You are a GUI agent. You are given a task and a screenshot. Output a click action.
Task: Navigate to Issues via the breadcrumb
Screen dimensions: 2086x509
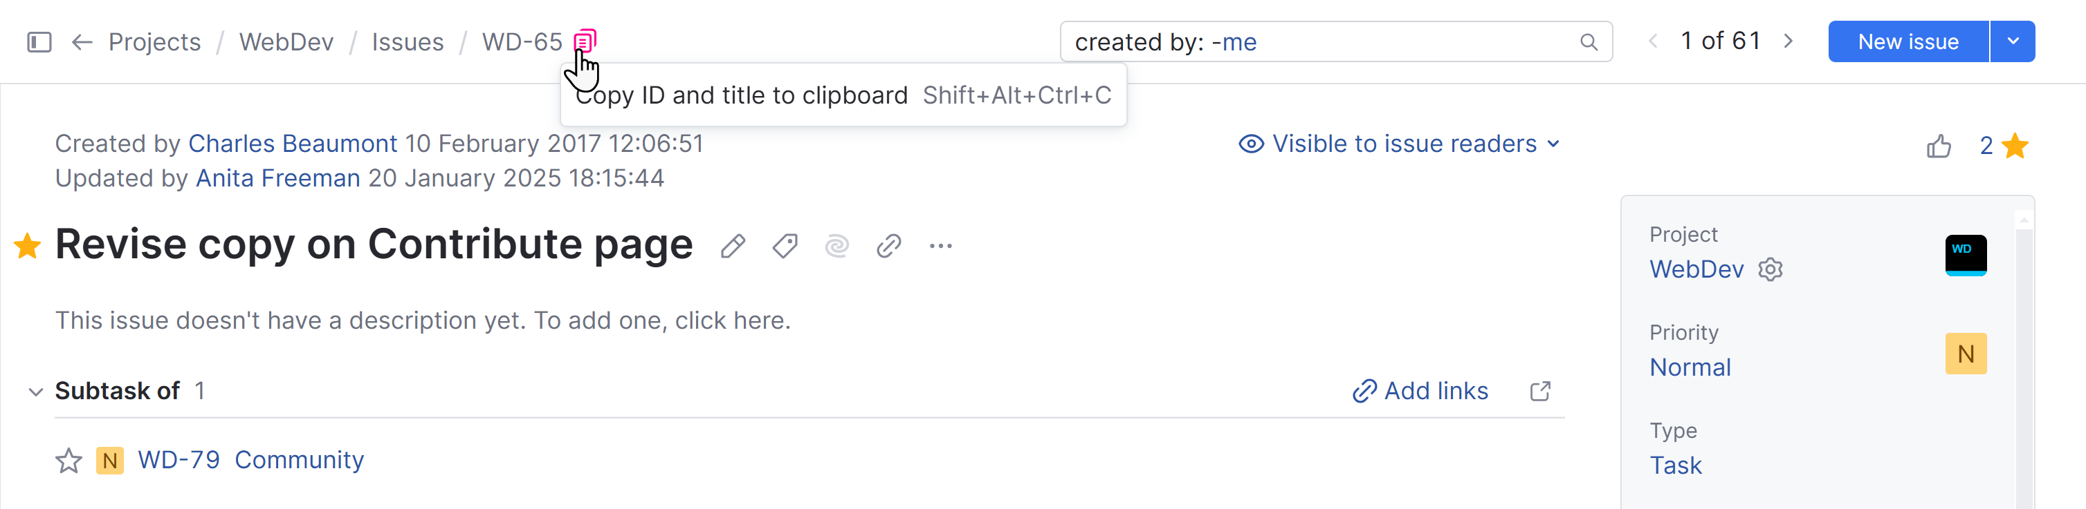tap(408, 41)
